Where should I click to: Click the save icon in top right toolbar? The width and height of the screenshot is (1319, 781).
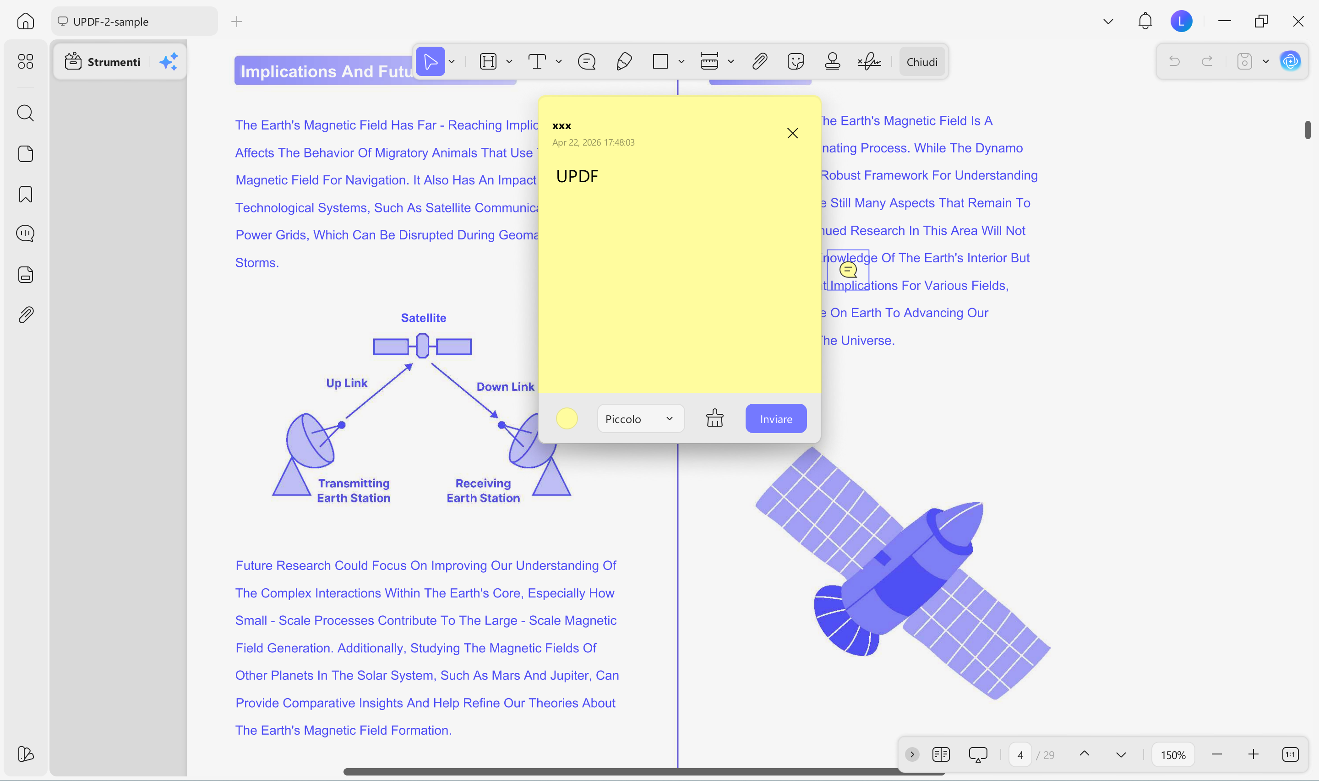[x=1244, y=62]
